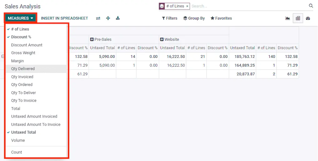Collapse the Measures dropdown button
The height and width of the screenshot is (161, 318).
click(x=21, y=18)
